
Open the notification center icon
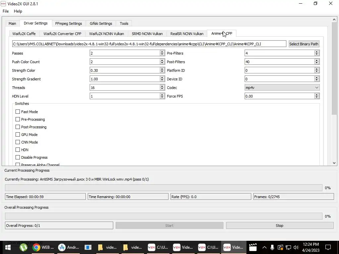pos(328,247)
